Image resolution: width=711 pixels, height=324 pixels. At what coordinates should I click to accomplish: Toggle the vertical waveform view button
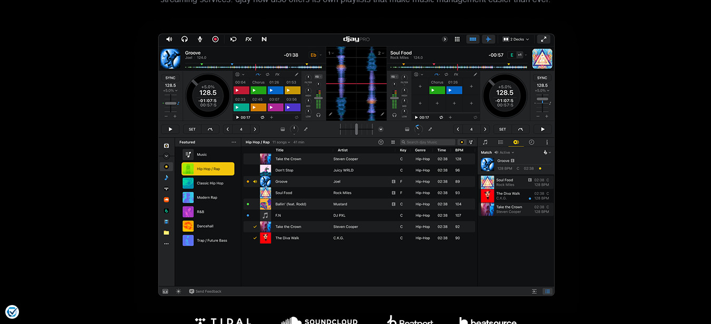click(488, 39)
